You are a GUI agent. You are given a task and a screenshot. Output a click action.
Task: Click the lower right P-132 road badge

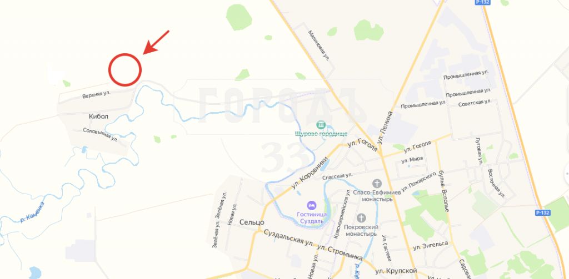point(542,212)
